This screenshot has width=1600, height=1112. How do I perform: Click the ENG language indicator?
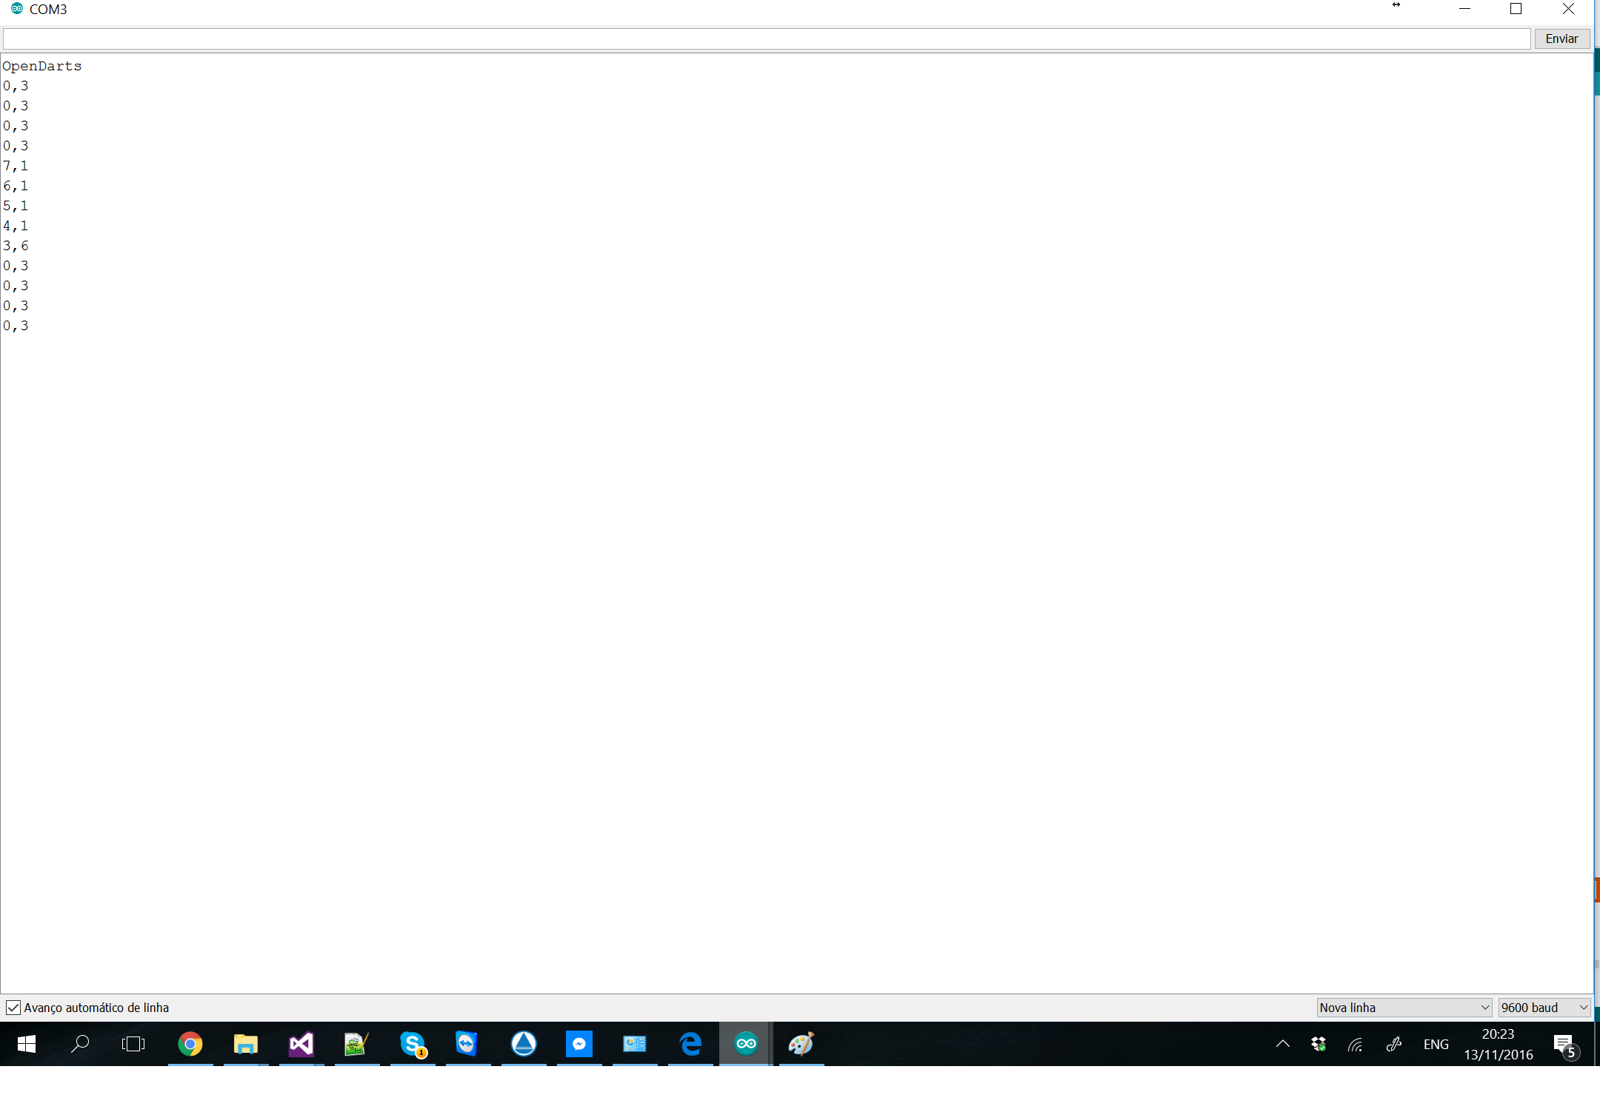(1436, 1044)
